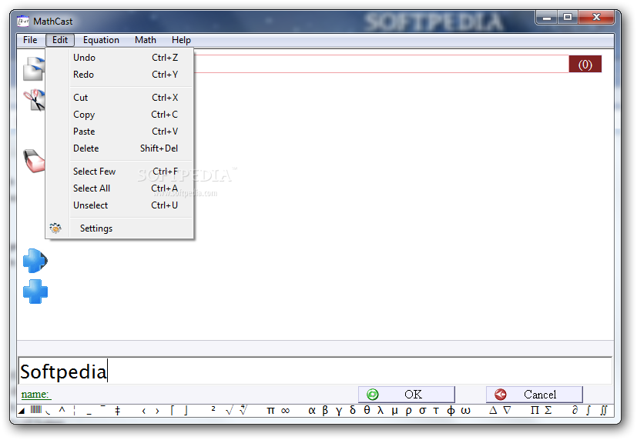
Task: Open the Help menu
Action: click(x=181, y=40)
